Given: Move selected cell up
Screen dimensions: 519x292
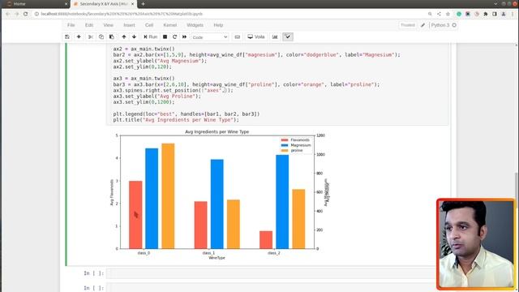Looking at the screenshot, I should (124, 36).
